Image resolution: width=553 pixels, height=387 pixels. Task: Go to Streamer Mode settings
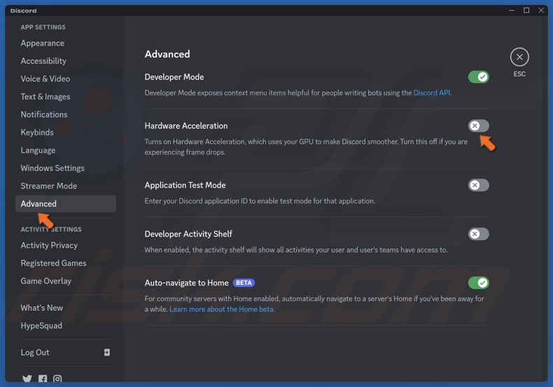point(66,186)
